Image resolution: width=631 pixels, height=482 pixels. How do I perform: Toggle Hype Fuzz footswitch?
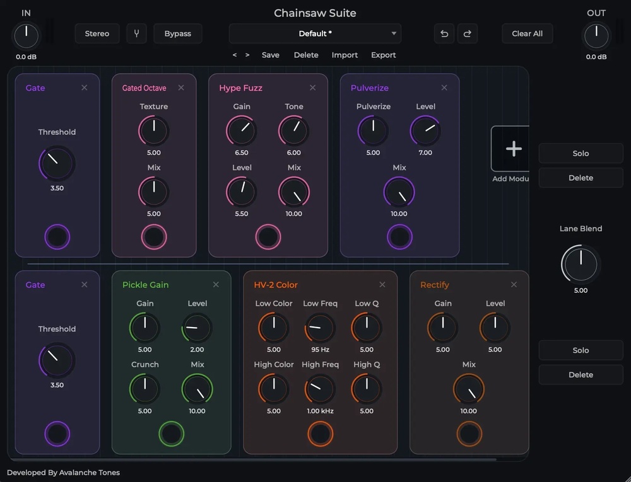tap(268, 237)
